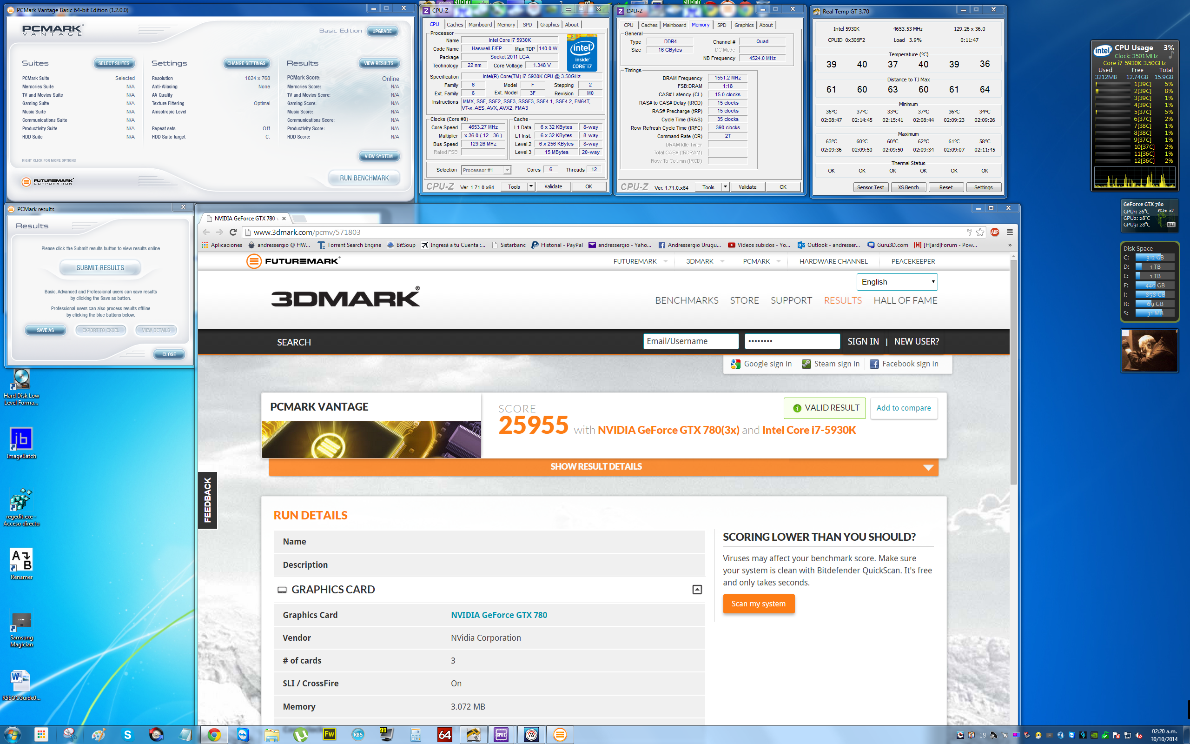Open the NVIDIA GeForce GTX 780 link

click(x=499, y=615)
